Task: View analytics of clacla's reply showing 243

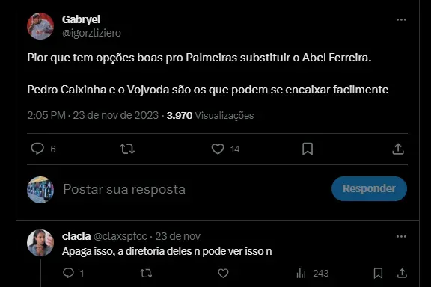Action: click(x=313, y=274)
